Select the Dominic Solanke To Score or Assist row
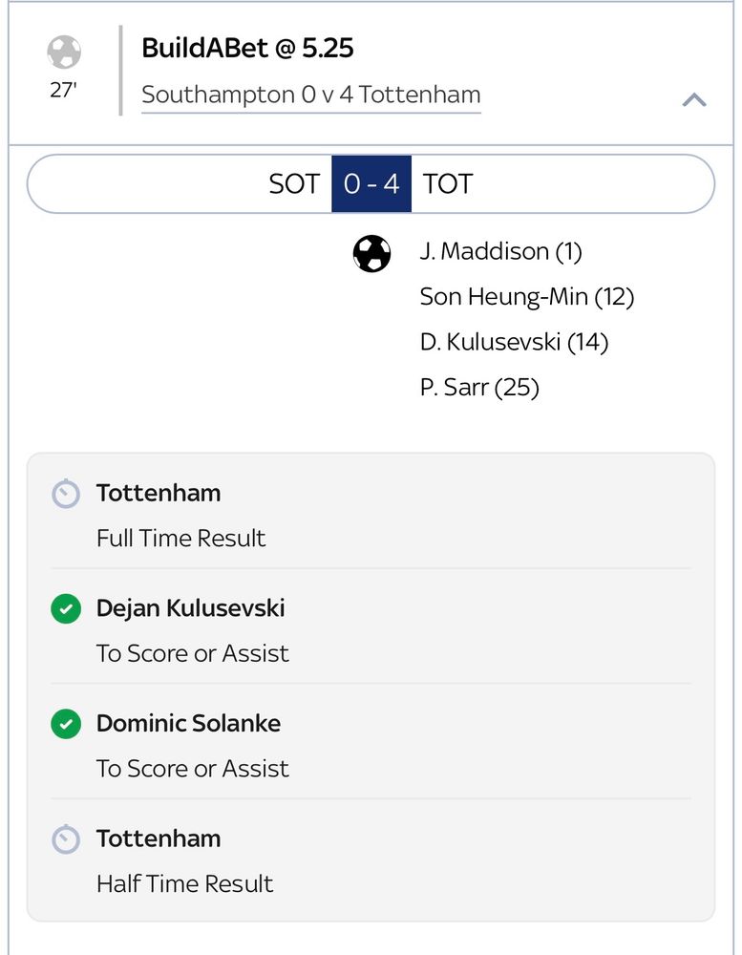 coord(371,746)
